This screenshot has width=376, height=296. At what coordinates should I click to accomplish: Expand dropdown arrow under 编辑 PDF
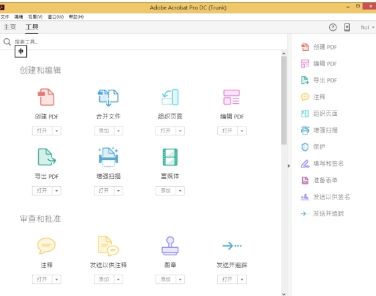(242, 131)
